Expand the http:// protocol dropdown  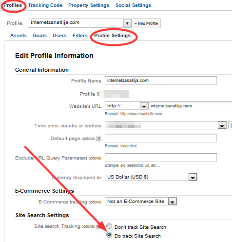(144, 106)
